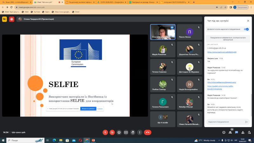
Task: Select Тетяна Савенко participant tile
Action: 163,67
